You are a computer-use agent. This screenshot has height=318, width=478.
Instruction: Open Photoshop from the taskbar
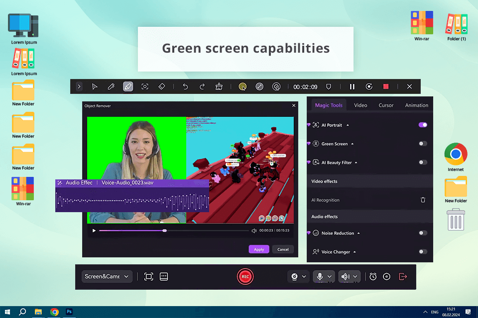pyautogui.click(x=69, y=312)
